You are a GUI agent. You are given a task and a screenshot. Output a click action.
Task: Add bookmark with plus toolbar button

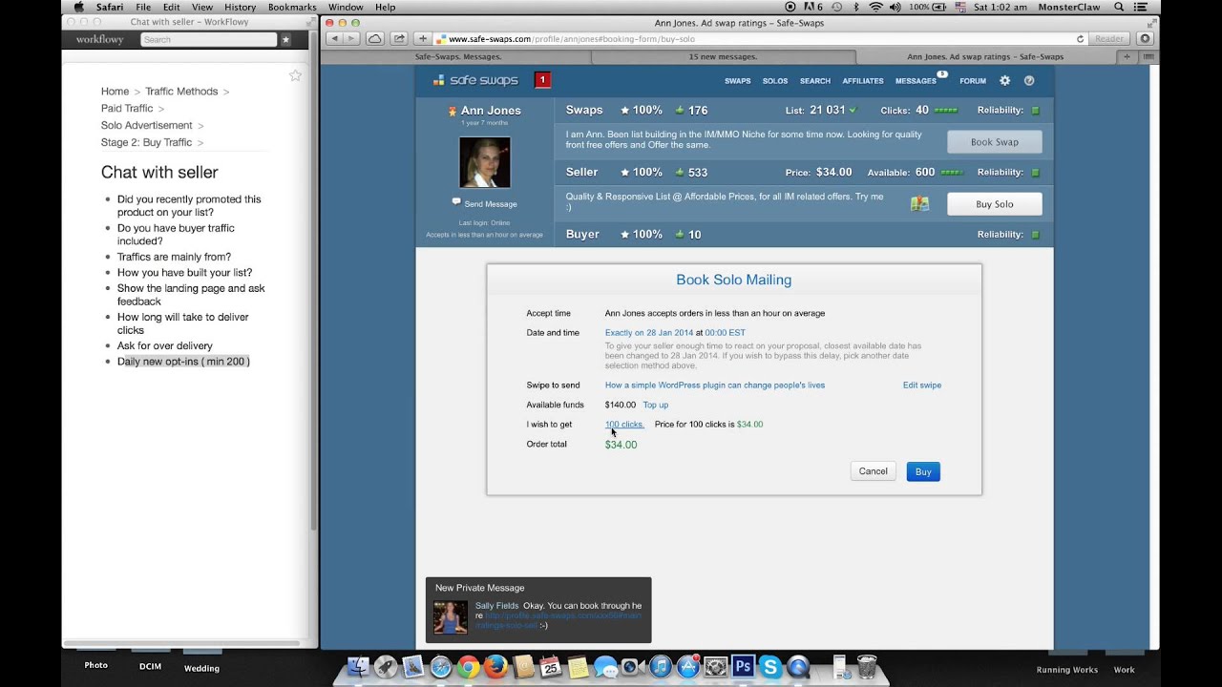pyautogui.click(x=423, y=39)
